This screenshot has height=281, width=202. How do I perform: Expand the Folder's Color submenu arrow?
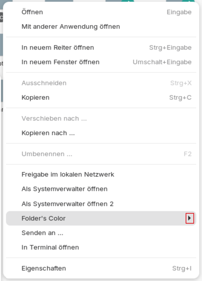[189, 219]
